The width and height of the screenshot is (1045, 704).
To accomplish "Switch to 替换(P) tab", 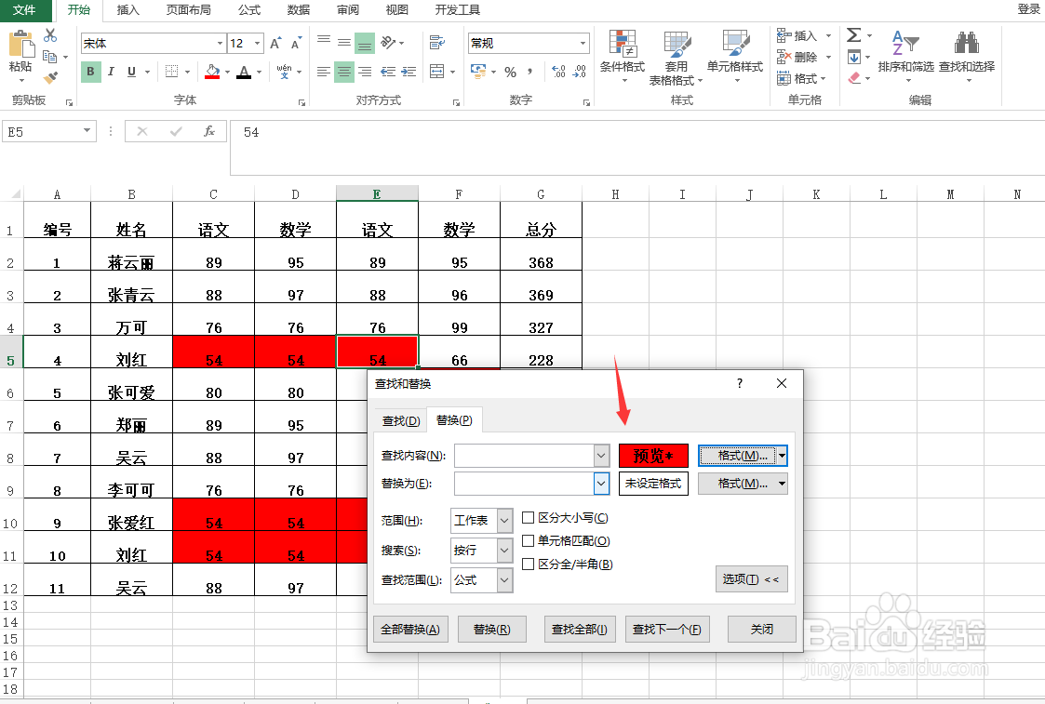I will pos(454,420).
